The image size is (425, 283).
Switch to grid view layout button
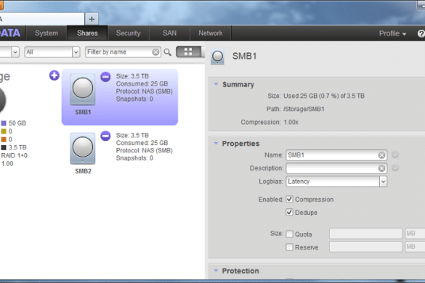click(188, 52)
